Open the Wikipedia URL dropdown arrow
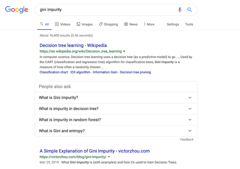The width and height of the screenshot is (240, 169). click(124, 51)
